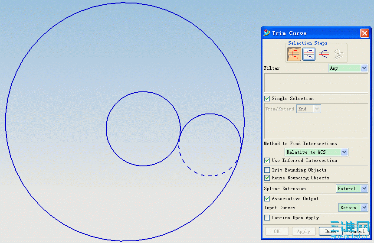Open the Trim/Extend End dropdown
The height and width of the screenshot is (243, 374).
(308, 109)
